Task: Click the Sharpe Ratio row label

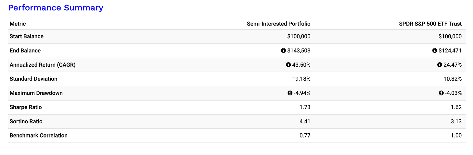Action: tap(26, 107)
